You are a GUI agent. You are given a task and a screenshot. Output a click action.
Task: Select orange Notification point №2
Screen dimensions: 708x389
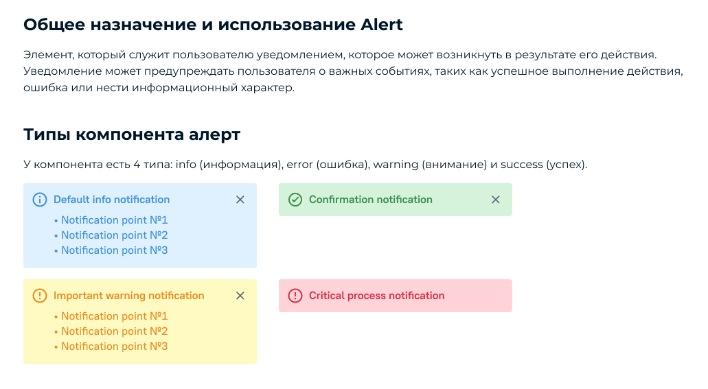point(114,331)
